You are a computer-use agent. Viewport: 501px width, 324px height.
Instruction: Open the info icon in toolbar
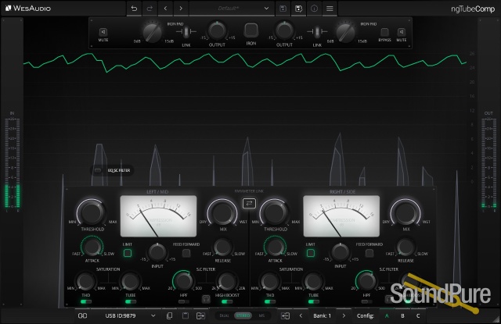click(x=314, y=9)
